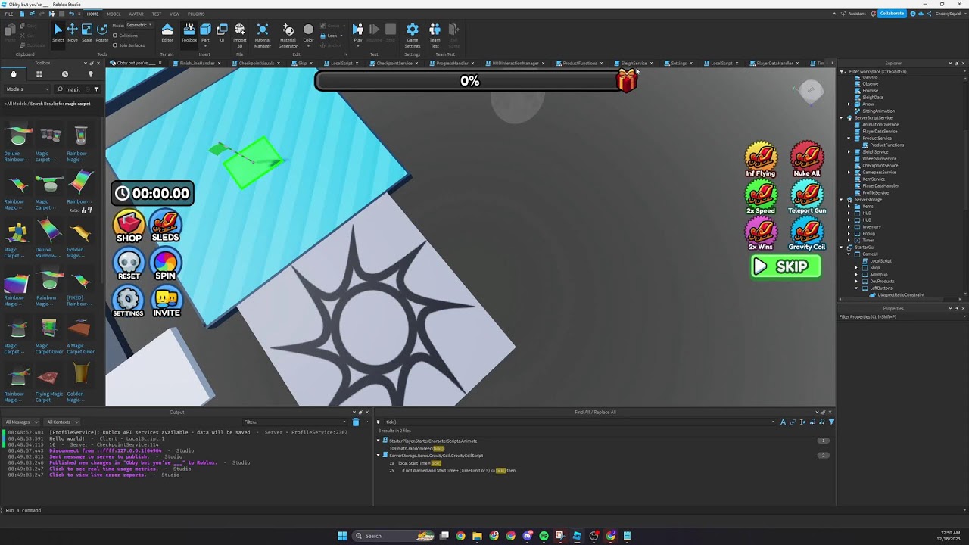Click the taskbar Search box
The height and width of the screenshot is (545, 969).
pyautogui.click(x=394, y=536)
